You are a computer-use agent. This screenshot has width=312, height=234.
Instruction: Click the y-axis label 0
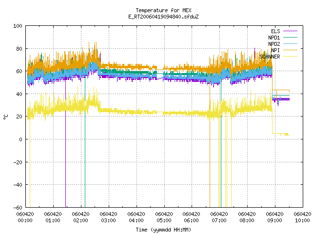(x=20, y=139)
